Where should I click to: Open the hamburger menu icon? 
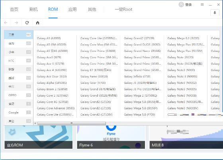202,4
